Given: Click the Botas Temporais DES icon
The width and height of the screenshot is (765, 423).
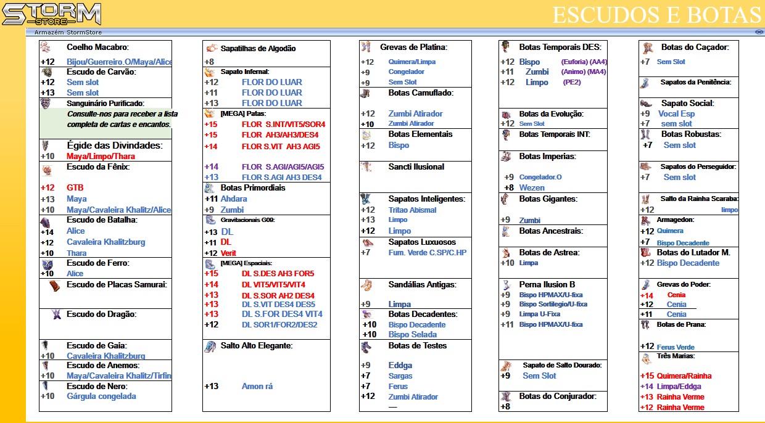Looking at the screenshot, I should (x=506, y=47).
